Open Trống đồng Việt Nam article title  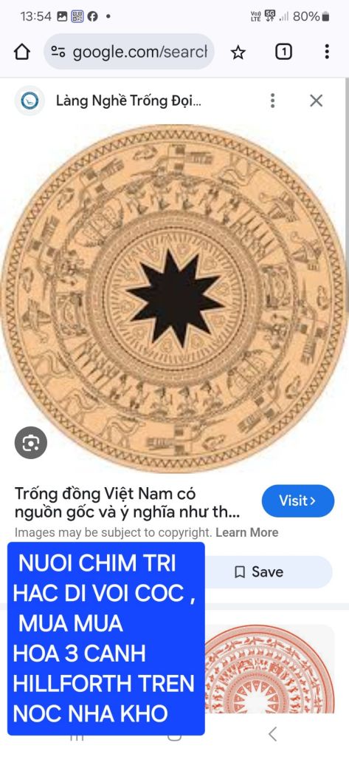pyautogui.click(x=127, y=502)
